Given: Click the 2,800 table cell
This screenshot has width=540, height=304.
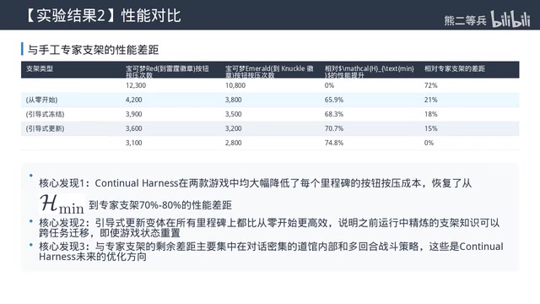Looking at the screenshot, I should pos(233,143).
